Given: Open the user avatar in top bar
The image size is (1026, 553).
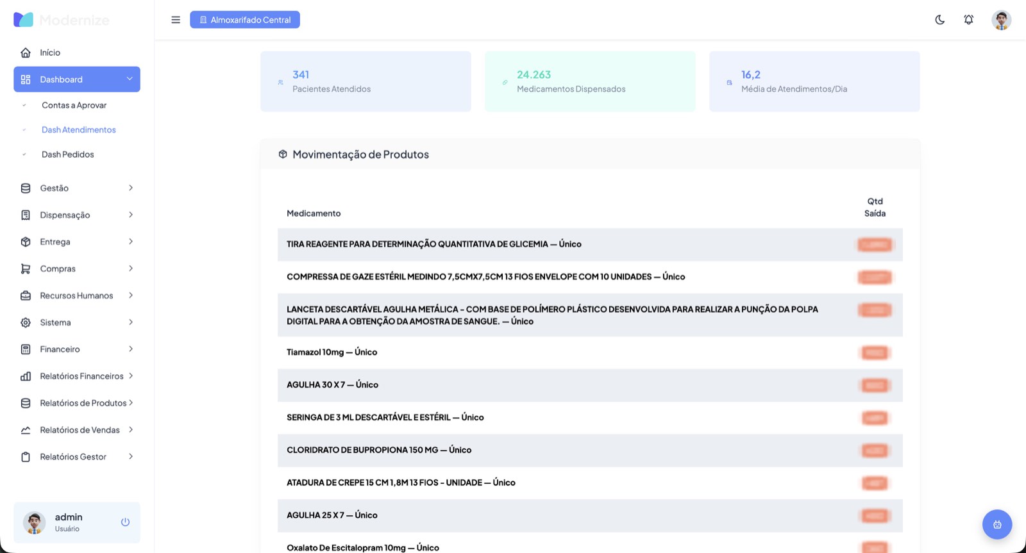Looking at the screenshot, I should coord(1001,20).
